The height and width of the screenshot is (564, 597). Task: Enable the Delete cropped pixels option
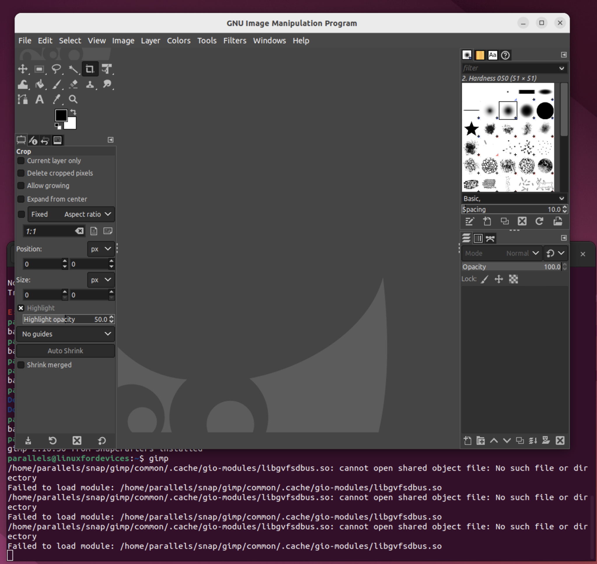tap(21, 173)
